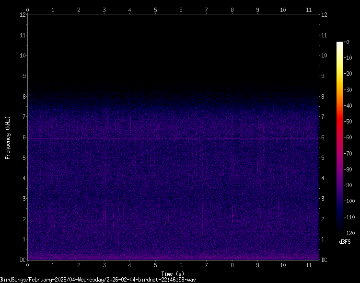
Task: Click the "-120" label on the color scale
Action: (350, 232)
